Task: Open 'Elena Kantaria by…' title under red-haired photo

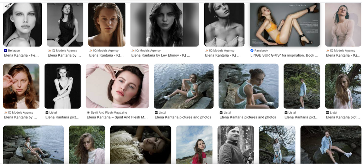Action: click(x=21, y=118)
